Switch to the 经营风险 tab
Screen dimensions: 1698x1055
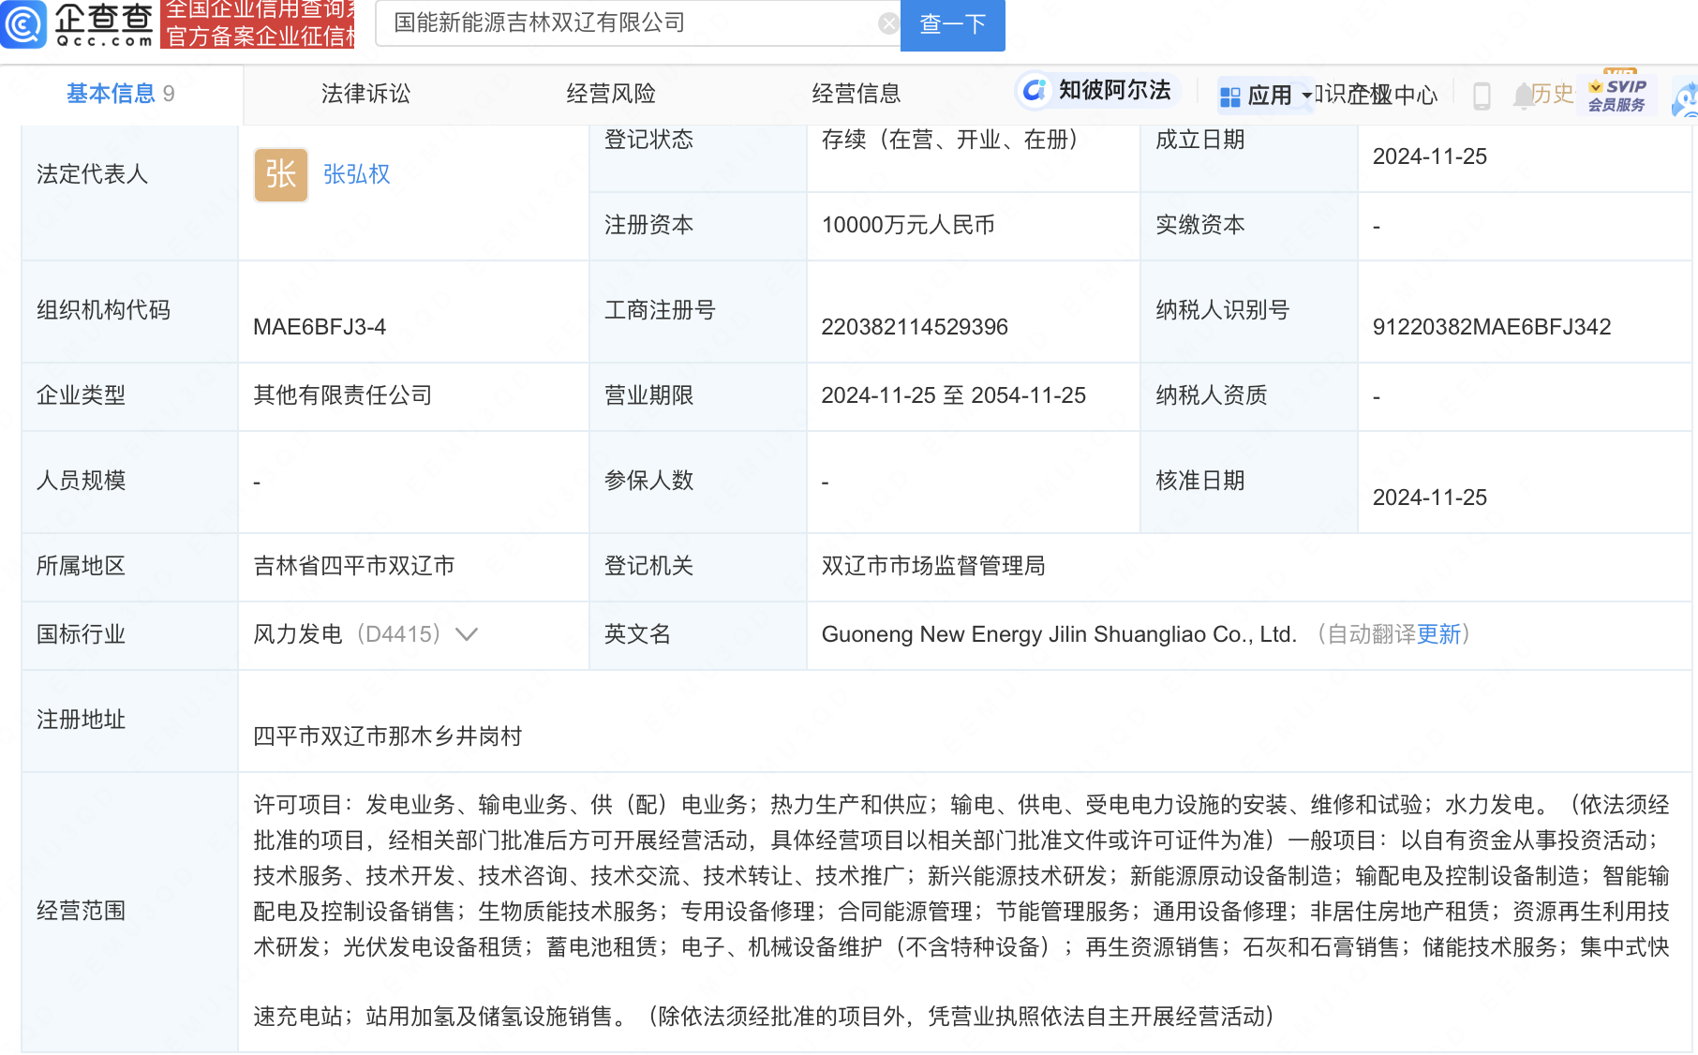pyautogui.click(x=611, y=94)
